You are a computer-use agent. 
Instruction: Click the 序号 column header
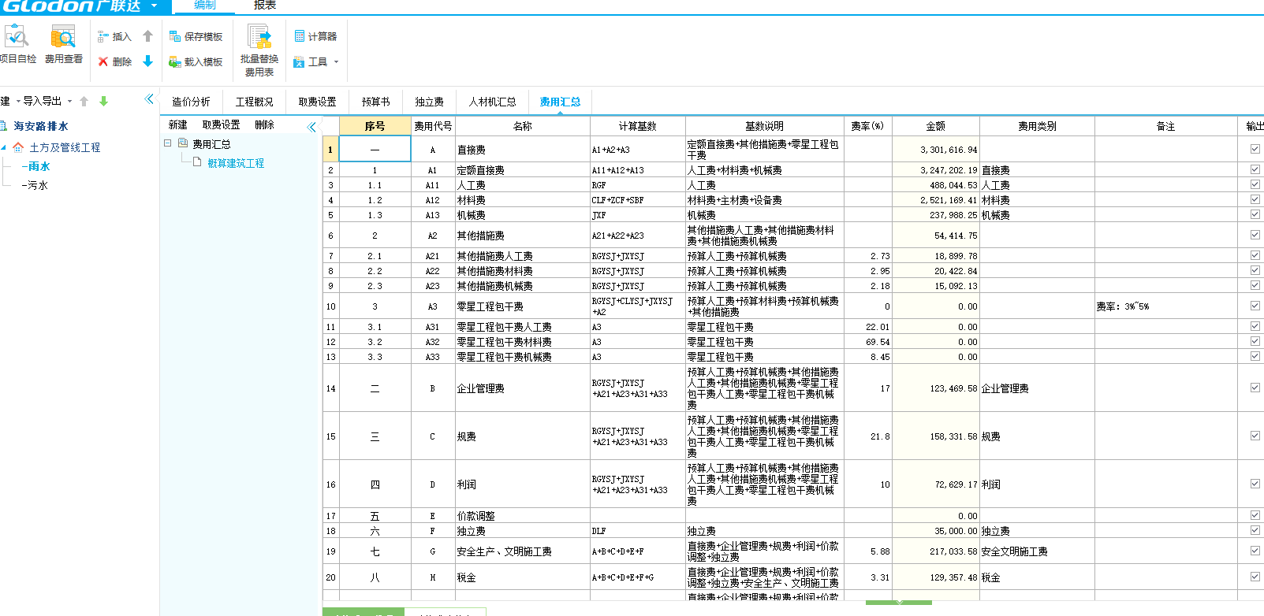[375, 126]
